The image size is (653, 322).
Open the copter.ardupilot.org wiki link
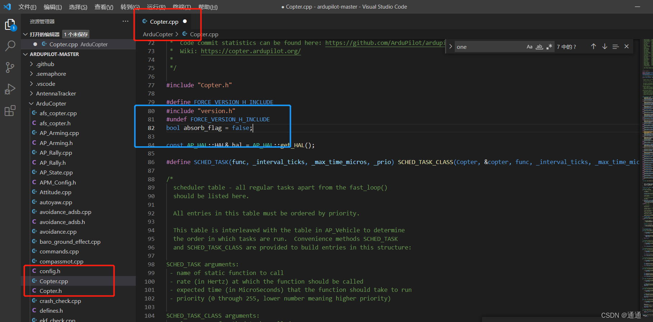point(251,51)
